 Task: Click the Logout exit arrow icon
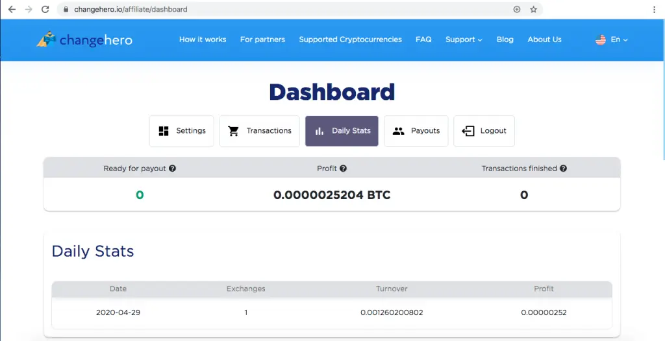[x=468, y=131]
